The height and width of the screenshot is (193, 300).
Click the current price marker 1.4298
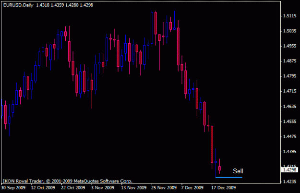[289, 169]
